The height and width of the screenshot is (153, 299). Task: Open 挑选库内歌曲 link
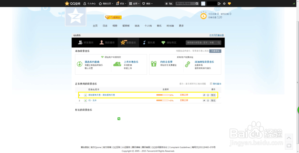point(92,62)
